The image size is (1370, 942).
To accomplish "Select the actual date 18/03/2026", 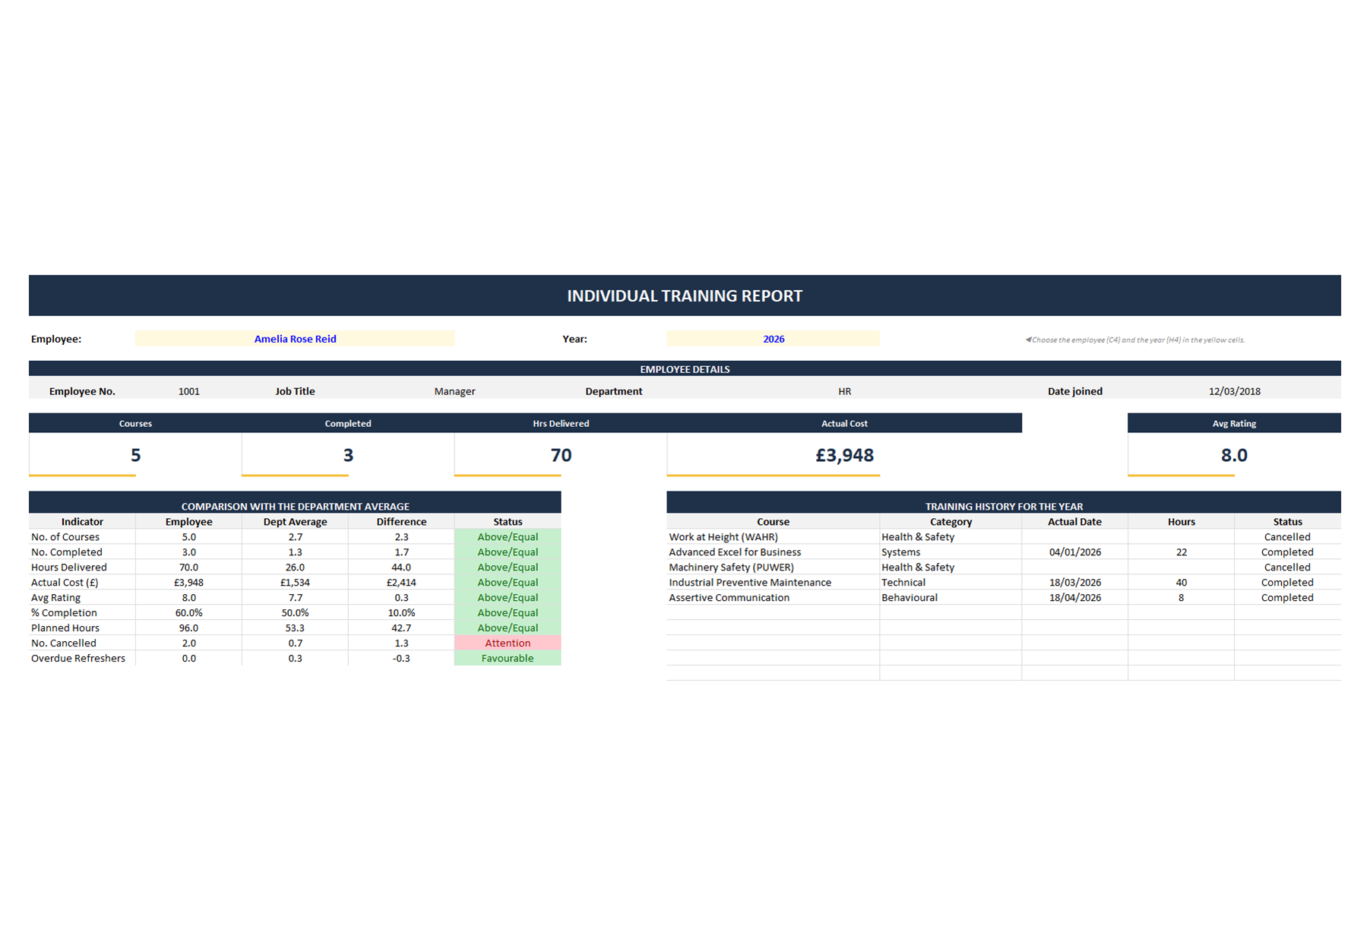I will tap(1074, 583).
